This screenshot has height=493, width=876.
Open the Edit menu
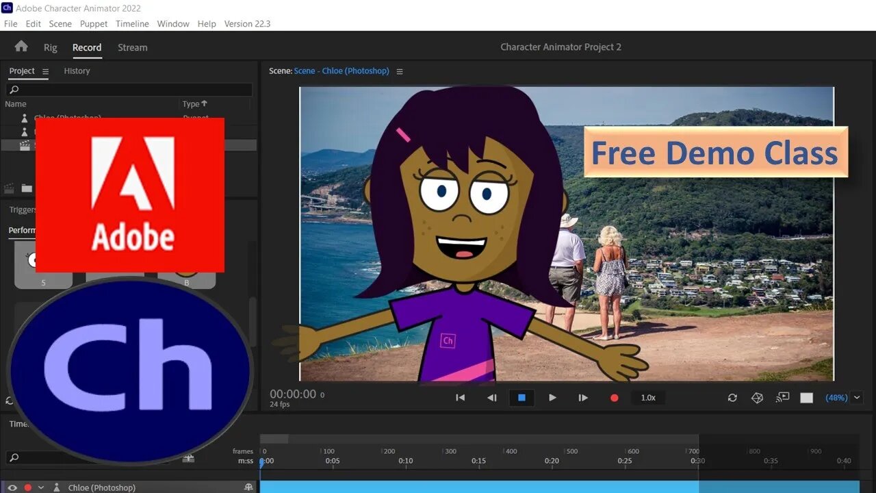click(34, 23)
